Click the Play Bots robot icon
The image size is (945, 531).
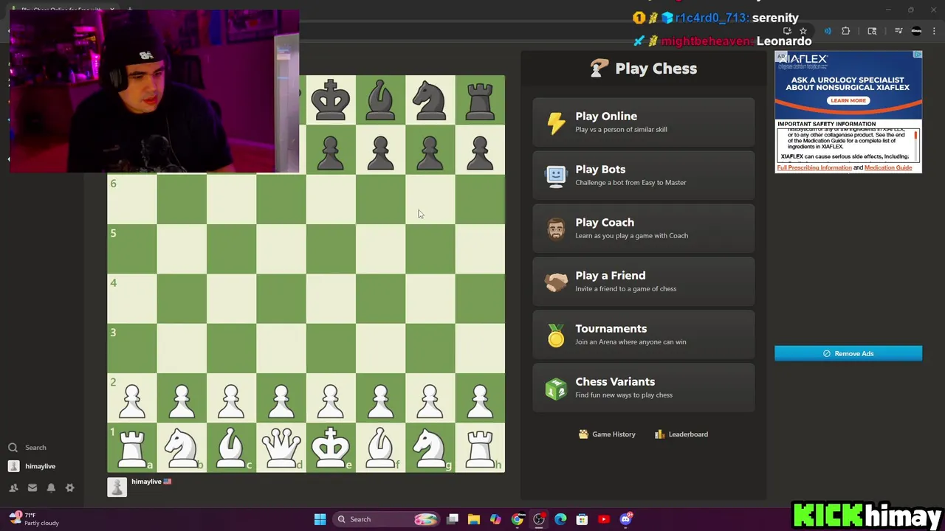pyautogui.click(x=556, y=176)
